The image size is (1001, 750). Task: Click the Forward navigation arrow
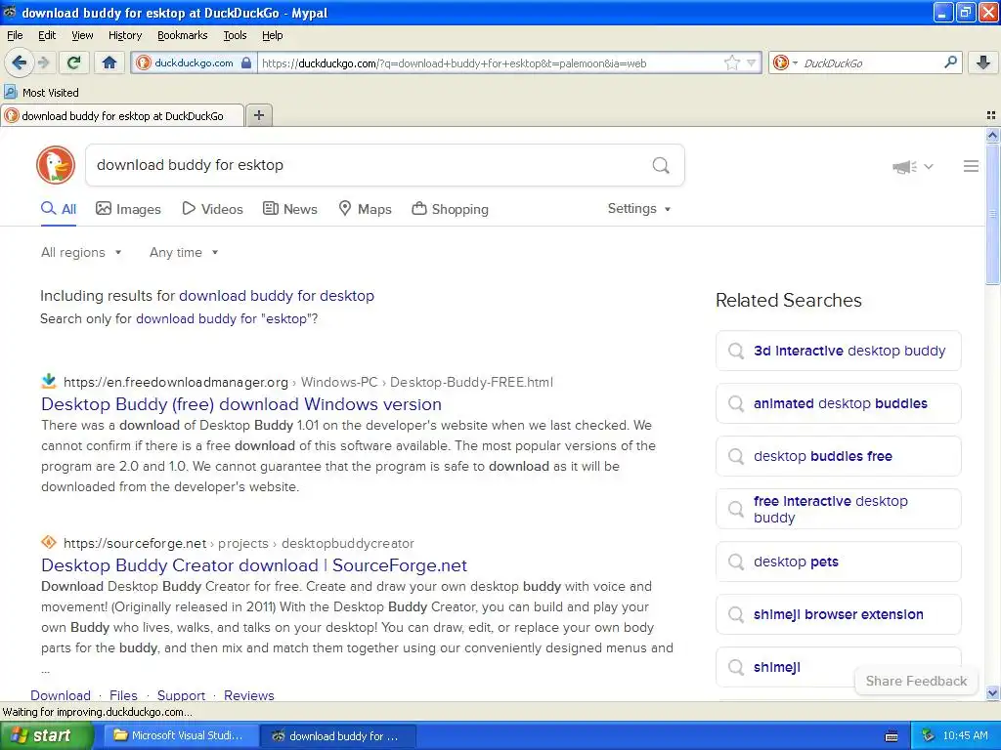(43, 62)
